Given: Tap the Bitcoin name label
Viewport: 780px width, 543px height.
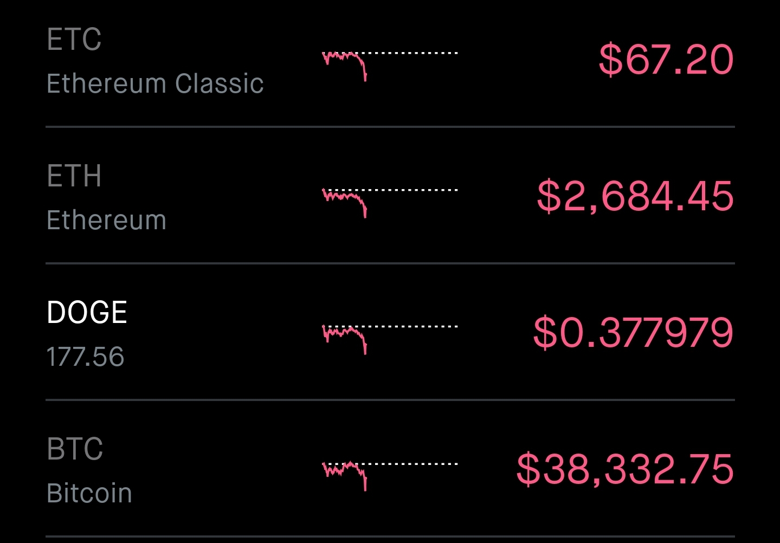Looking at the screenshot, I should [89, 494].
